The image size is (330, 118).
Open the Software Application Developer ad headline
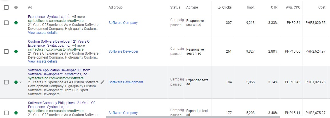(x=59, y=72)
